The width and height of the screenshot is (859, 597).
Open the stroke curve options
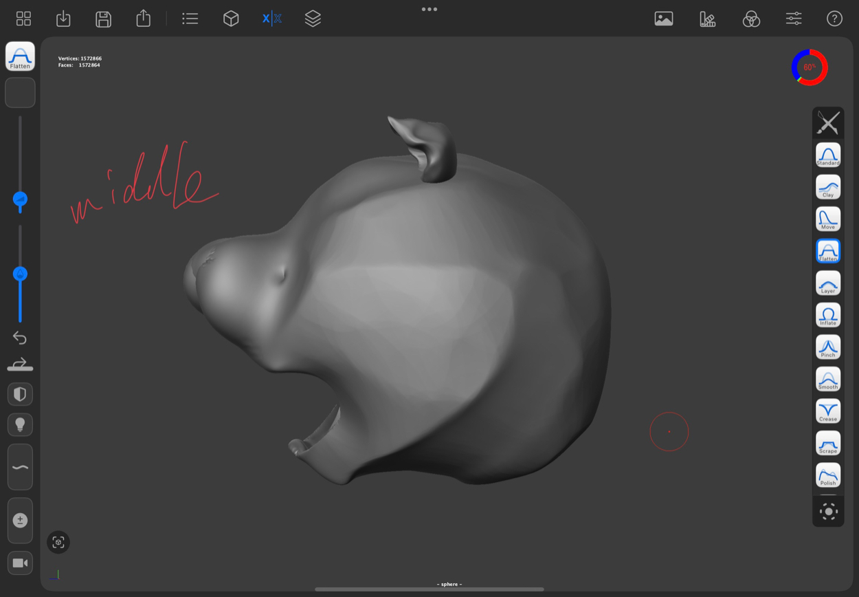click(x=20, y=468)
